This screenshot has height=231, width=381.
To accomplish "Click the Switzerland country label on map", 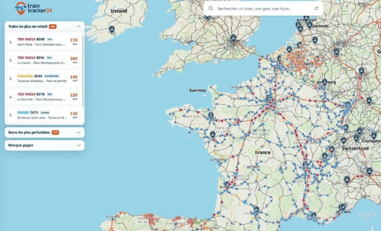I will pyautogui.click(x=355, y=148).
